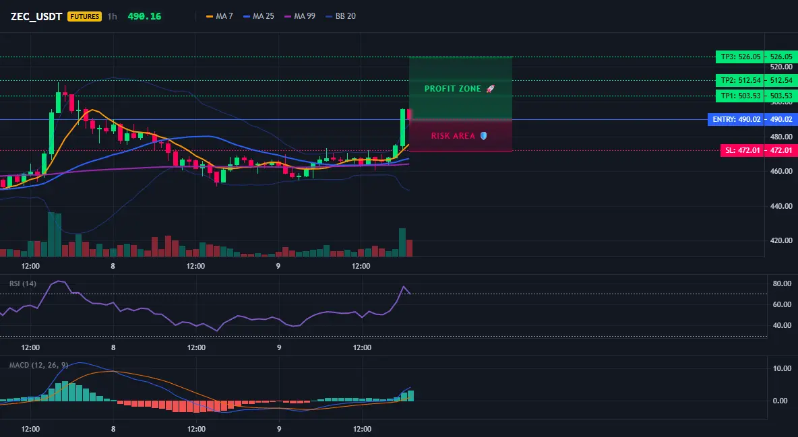798x437 pixels.
Task: Click the TP2: 512.54 price label
Action: [x=739, y=80]
